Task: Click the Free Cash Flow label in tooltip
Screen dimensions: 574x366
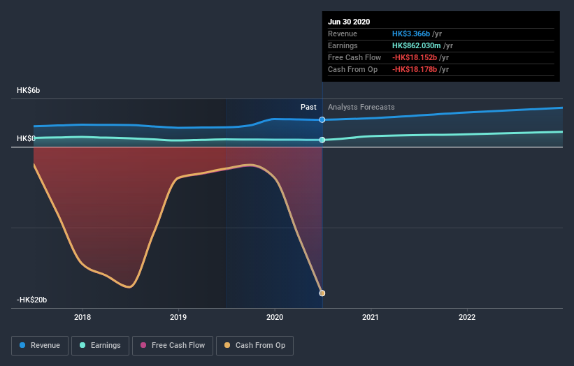Action: (354, 57)
